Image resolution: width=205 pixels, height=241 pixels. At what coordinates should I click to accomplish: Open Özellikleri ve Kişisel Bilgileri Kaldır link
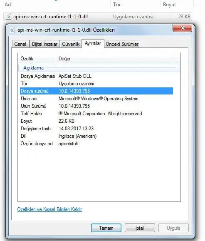tap(49, 209)
